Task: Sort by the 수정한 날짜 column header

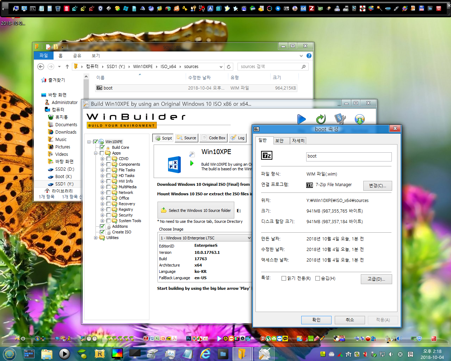Action: 199,78
